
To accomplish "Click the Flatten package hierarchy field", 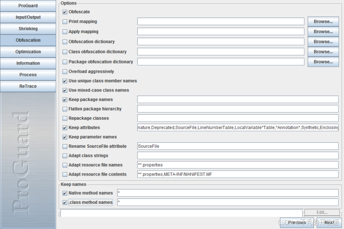I will 238,109.
